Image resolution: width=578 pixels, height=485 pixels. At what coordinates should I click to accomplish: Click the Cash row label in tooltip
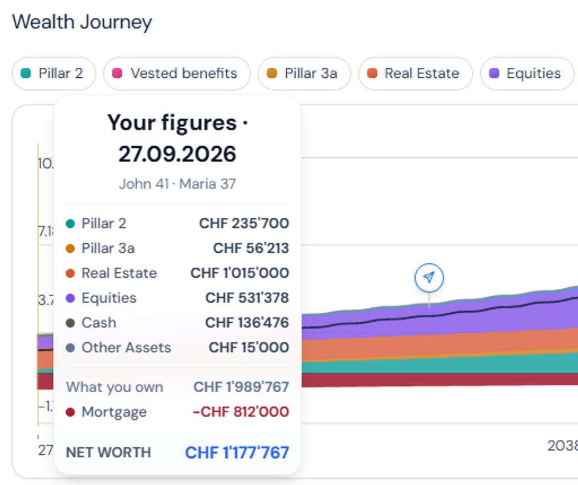point(99,322)
